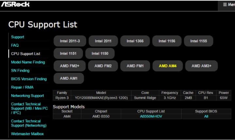Click the Support Models heading

69,107
